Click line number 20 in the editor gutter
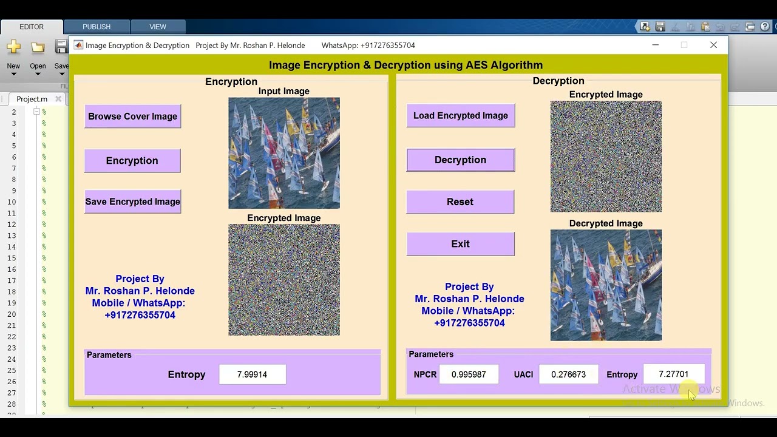The image size is (777, 437). click(12, 314)
